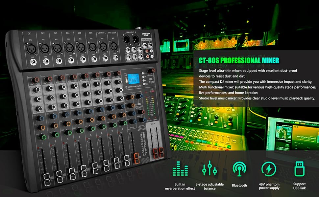Click the USB flash drive slot icon
This screenshot has height=197, width=319.
(x=126, y=80)
